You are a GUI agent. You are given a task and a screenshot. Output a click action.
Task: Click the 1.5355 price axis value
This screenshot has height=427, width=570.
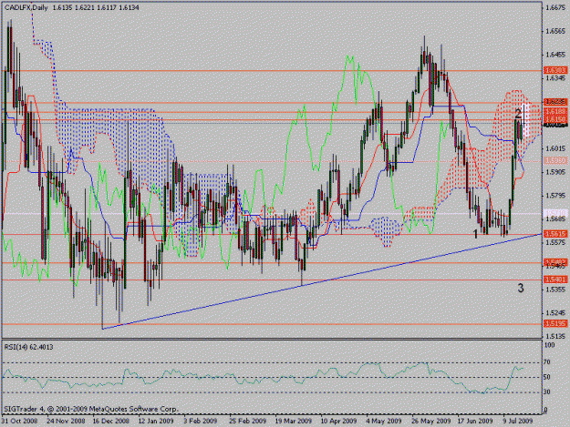tap(555, 290)
